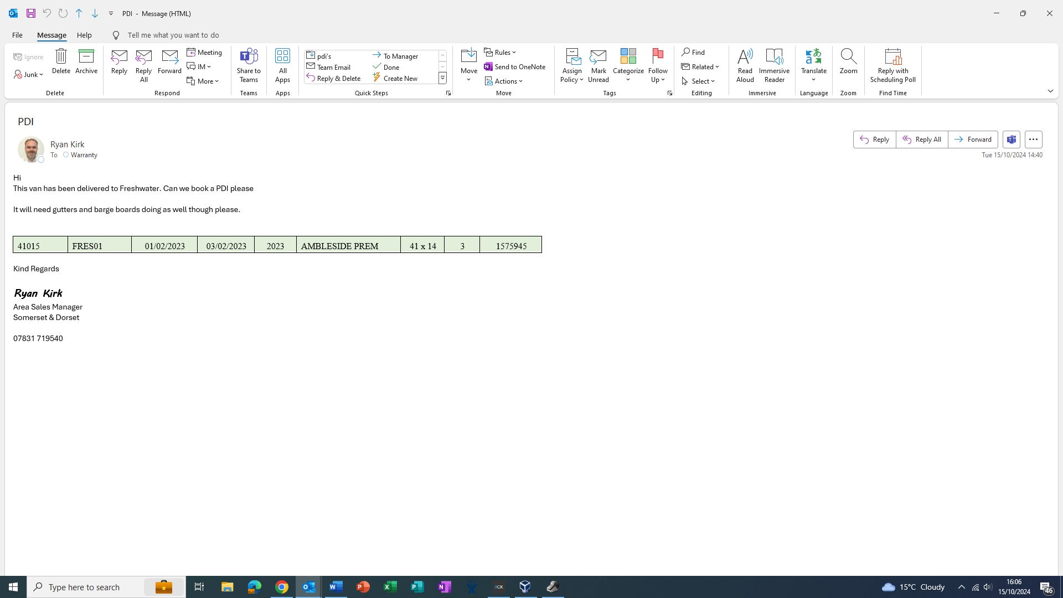Click the Mark Unread icon
The height and width of the screenshot is (598, 1063).
point(598,56)
